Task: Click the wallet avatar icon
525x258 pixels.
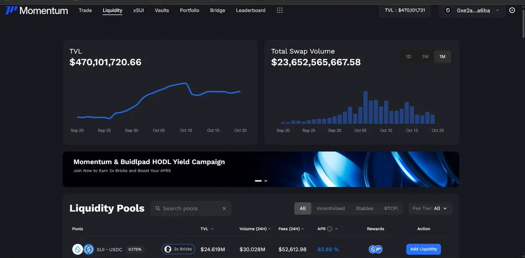Action: [448, 10]
